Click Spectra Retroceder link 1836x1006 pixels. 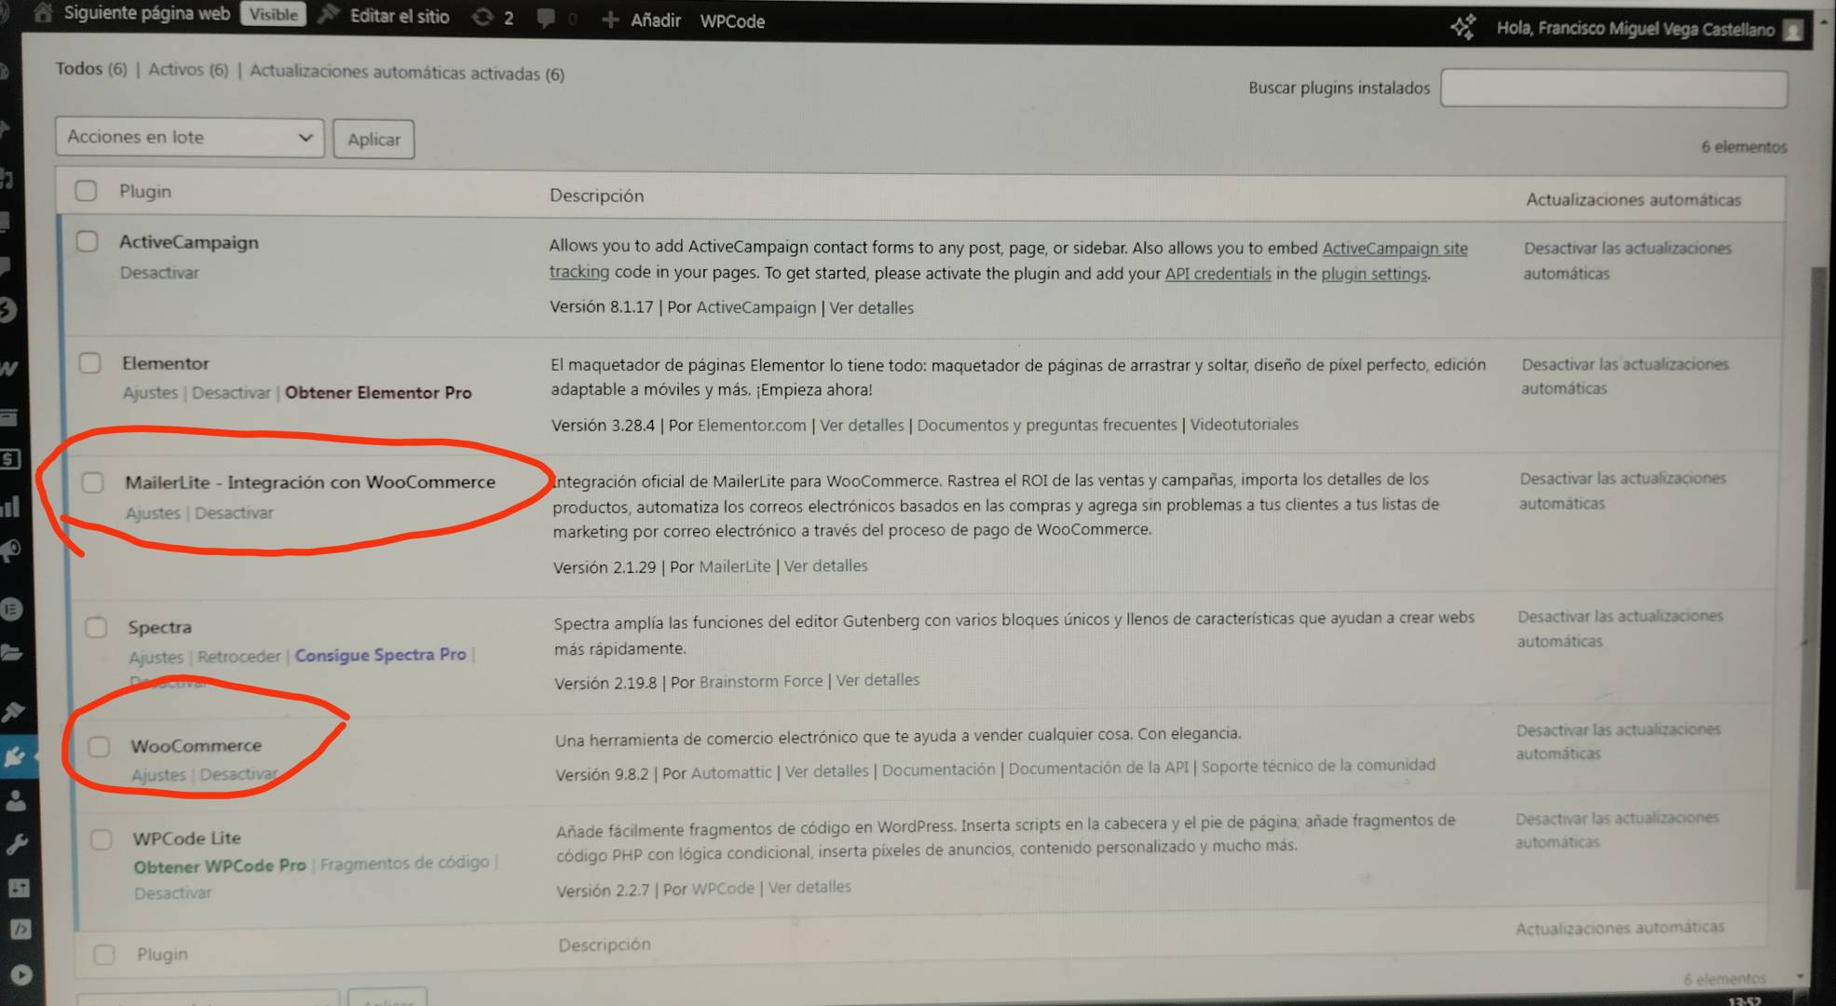[x=238, y=657]
